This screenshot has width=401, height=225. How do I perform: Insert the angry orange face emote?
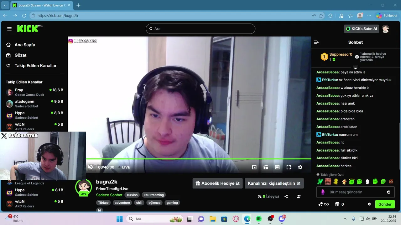point(391,182)
